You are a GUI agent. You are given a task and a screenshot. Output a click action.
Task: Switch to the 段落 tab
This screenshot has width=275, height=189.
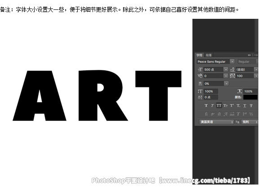pyautogui.click(x=208, y=55)
